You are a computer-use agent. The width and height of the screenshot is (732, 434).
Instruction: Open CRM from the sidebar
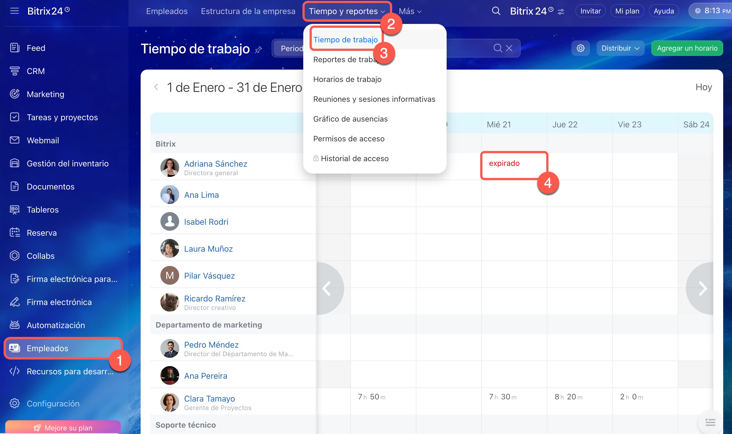(35, 71)
